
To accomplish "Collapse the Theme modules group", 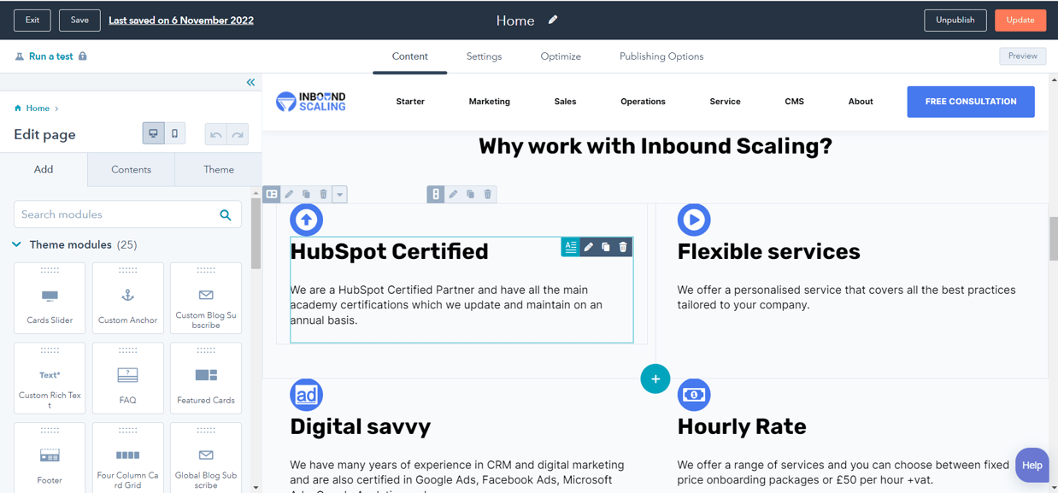I will (16, 244).
